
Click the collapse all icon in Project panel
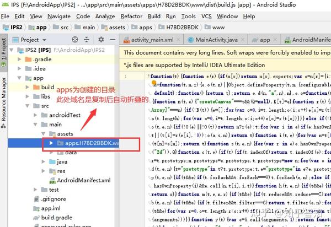pos(87,40)
